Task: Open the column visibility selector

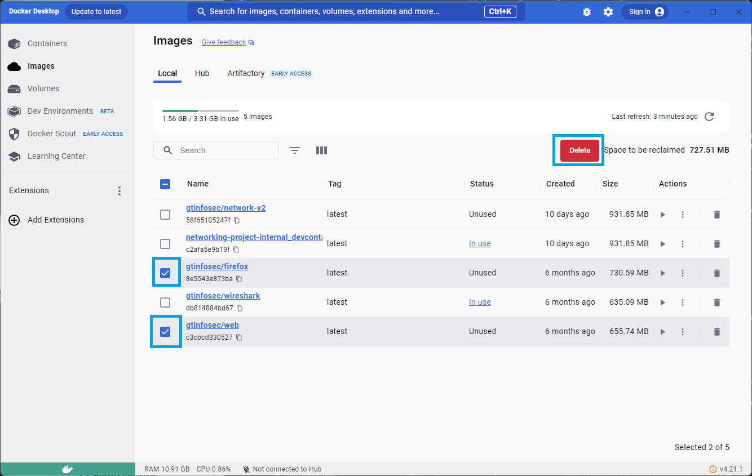Action: tap(321, 150)
